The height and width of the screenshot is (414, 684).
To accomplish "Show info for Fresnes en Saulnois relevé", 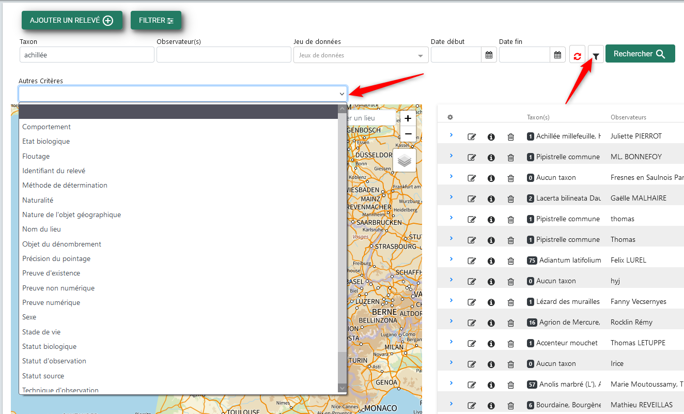I will click(x=491, y=178).
